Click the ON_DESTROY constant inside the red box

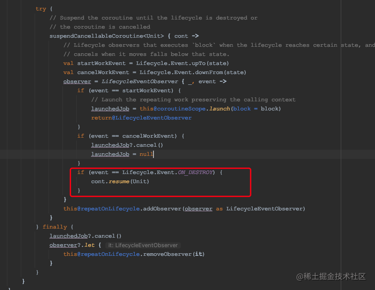[195, 172]
